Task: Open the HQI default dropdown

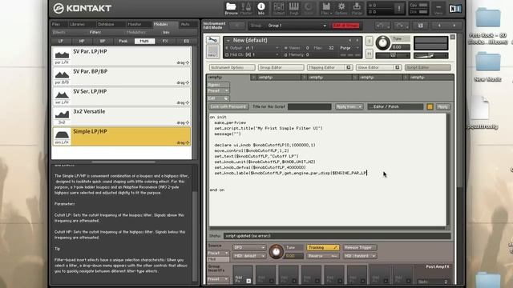Action: coord(249,256)
